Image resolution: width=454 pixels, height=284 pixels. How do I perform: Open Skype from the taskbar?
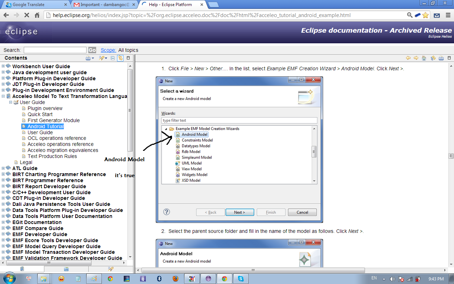[241, 279]
